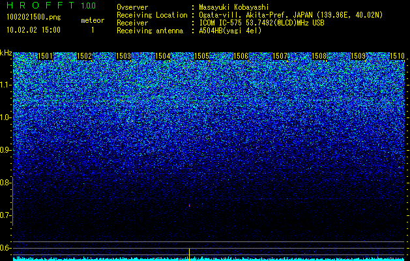Click the Receiving antenna label

pyautogui.click(x=150, y=31)
